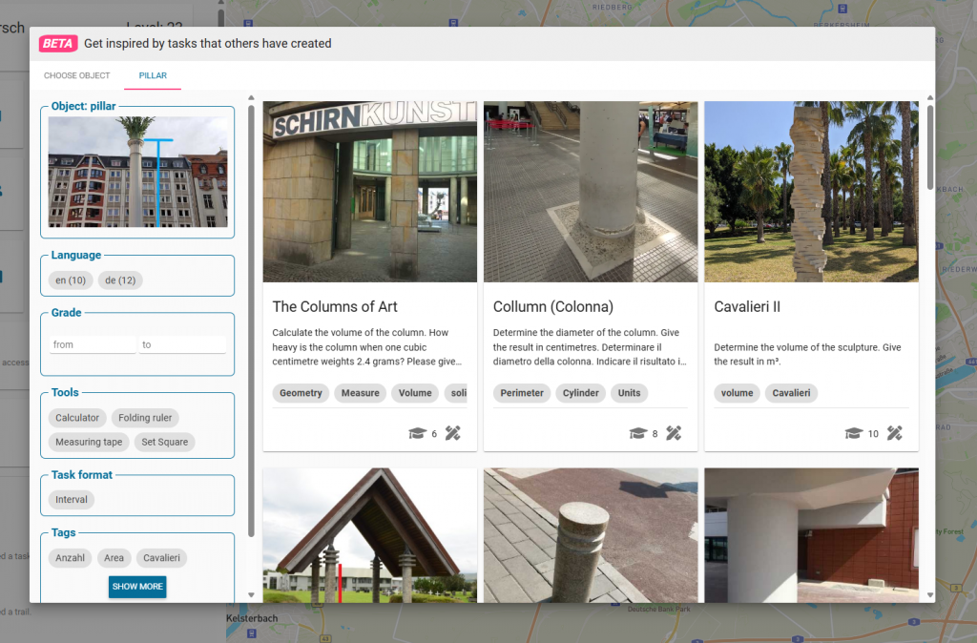Viewport: 977px width, 643px height.
Task: Select the Folding ruler filter chip
Action: [x=146, y=418]
